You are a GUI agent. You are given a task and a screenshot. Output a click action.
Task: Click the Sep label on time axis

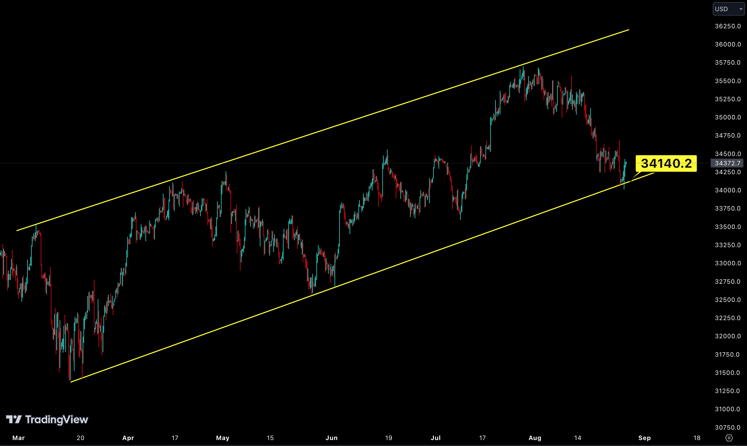coord(645,438)
